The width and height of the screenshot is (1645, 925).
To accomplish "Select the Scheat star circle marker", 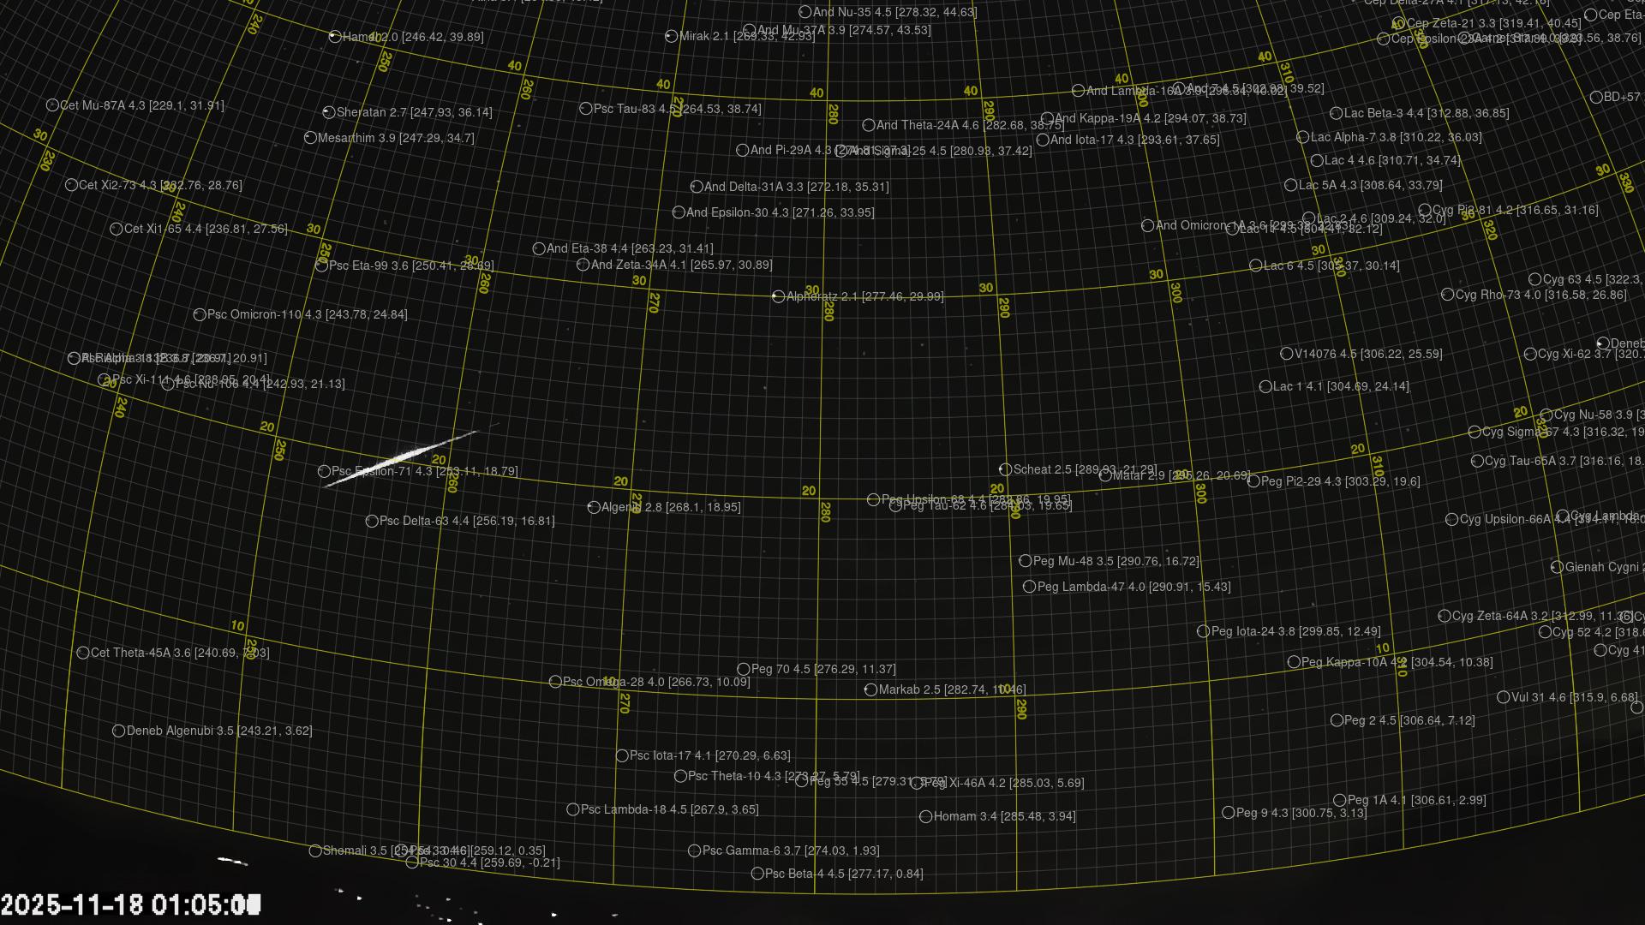I will click(1005, 469).
